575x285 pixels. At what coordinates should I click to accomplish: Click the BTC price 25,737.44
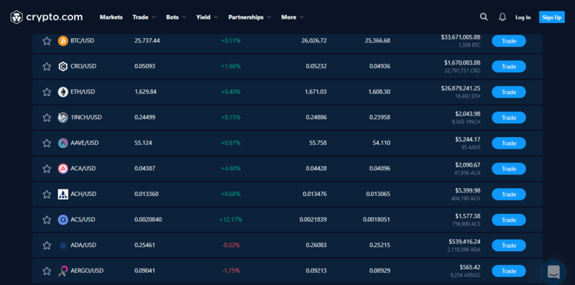click(x=147, y=41)
